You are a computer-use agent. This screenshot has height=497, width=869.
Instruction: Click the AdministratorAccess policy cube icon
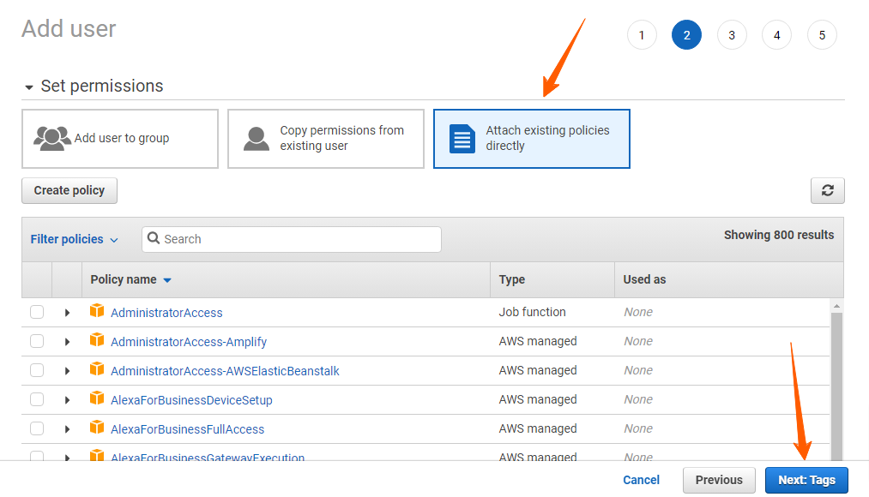click(97, 311)
